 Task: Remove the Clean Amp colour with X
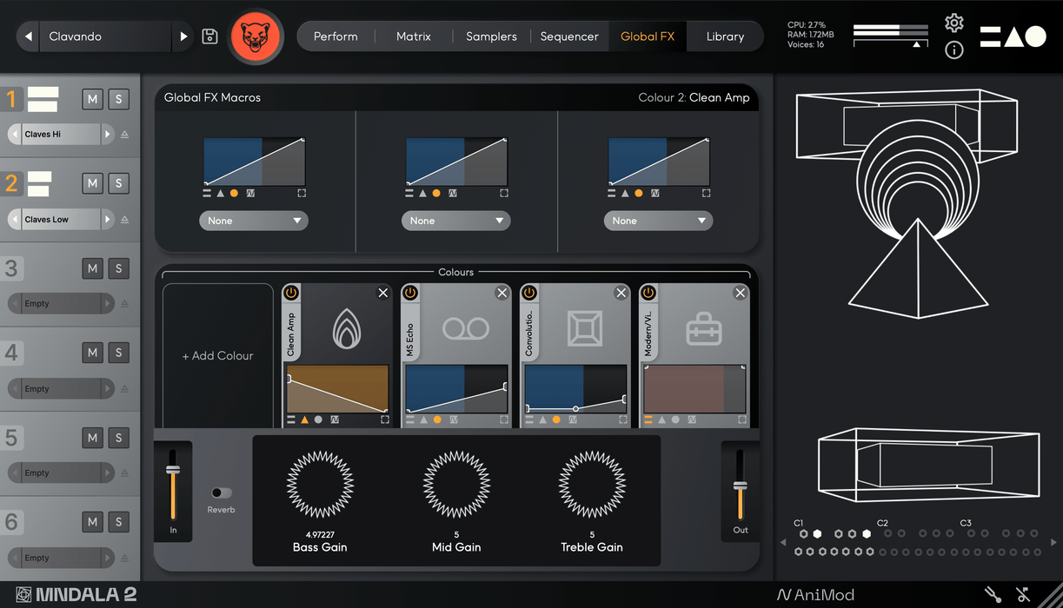[x=382, y=294]
